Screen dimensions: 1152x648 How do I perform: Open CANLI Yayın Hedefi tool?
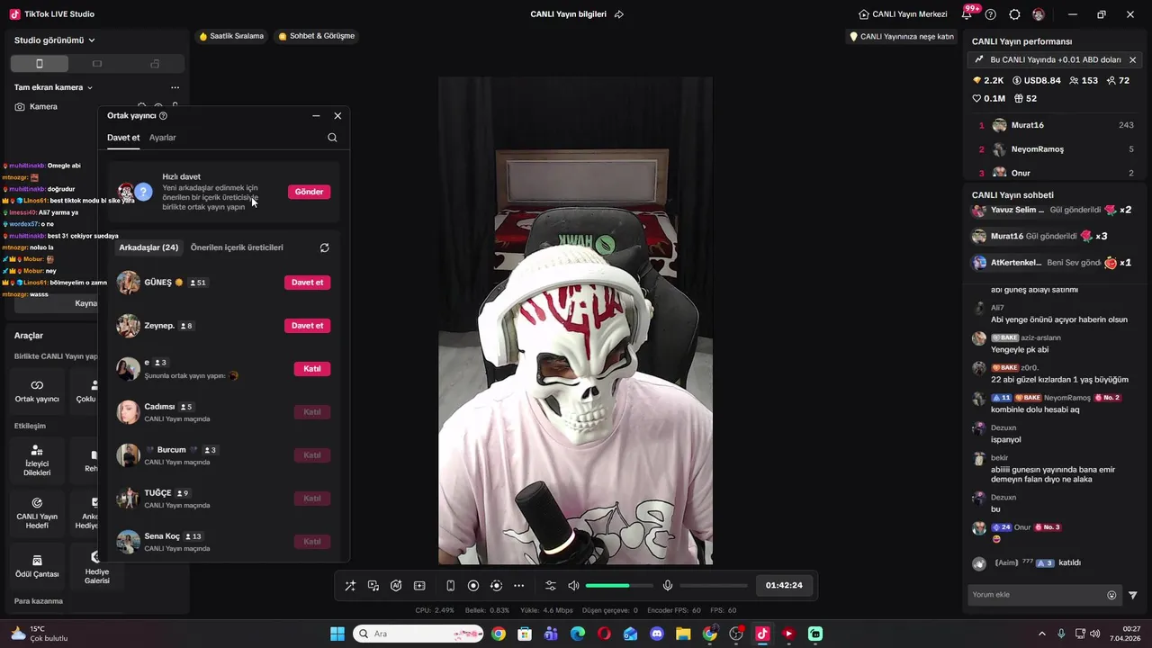point(37,514)
